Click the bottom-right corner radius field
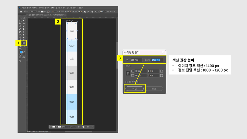This screenshot has height=139, width=247. (x=153, y=76)
